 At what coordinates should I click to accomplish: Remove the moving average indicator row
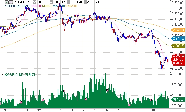[2, 5]
